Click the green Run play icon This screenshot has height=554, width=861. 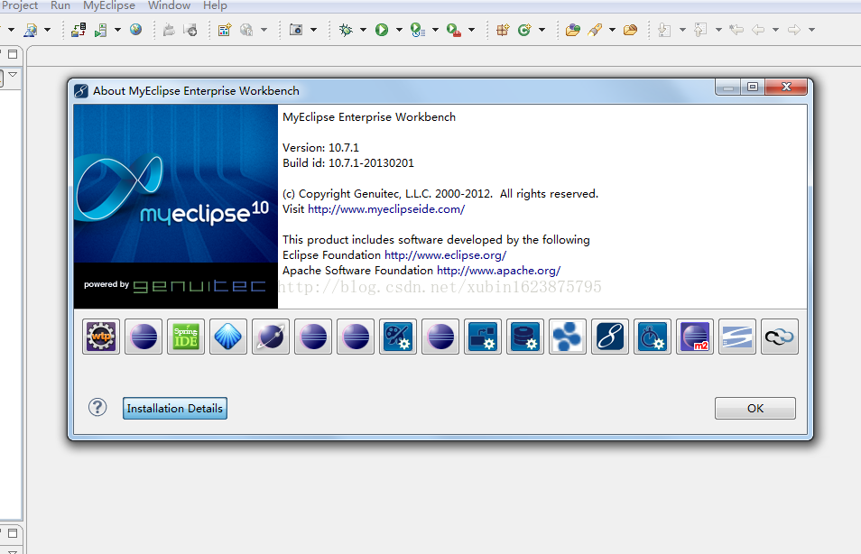pyautogui.click(x=382, y=30)
